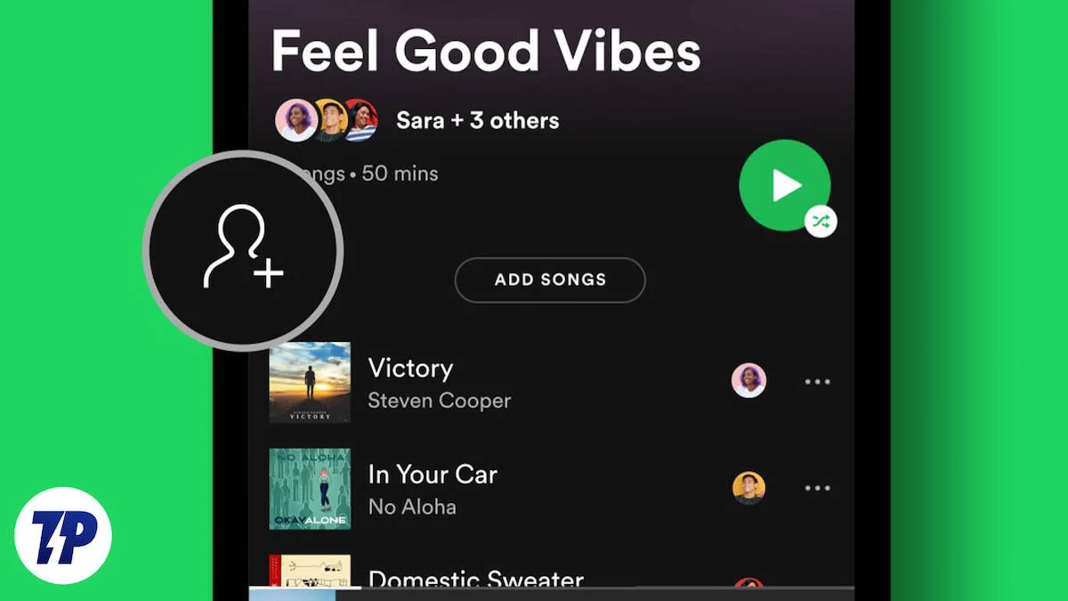1068x601 pixels.
Task: Click contributor avatar beside Domestic Sweater
Action: [x=748, y=583]
